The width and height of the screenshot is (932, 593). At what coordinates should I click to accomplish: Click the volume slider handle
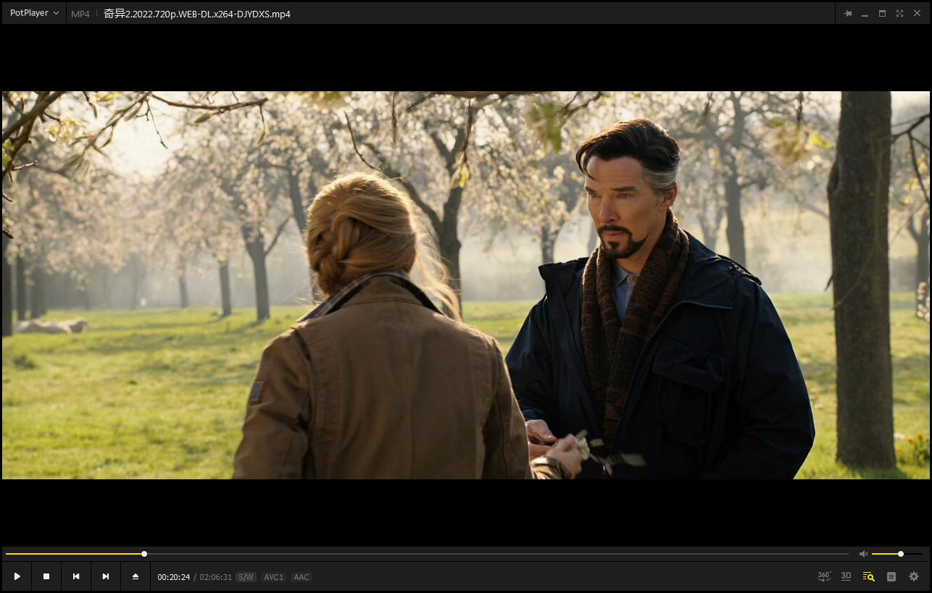(x=901, y=554)
